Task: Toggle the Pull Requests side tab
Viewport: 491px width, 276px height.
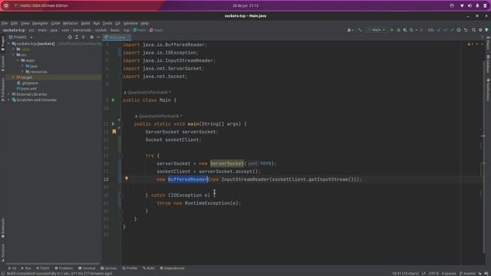Action: 3,90
